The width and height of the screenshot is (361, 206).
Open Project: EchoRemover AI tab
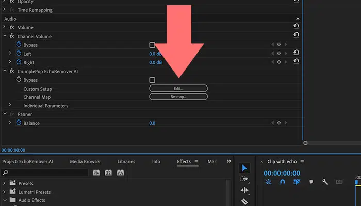pyautogui.click(x=27, y=162)
